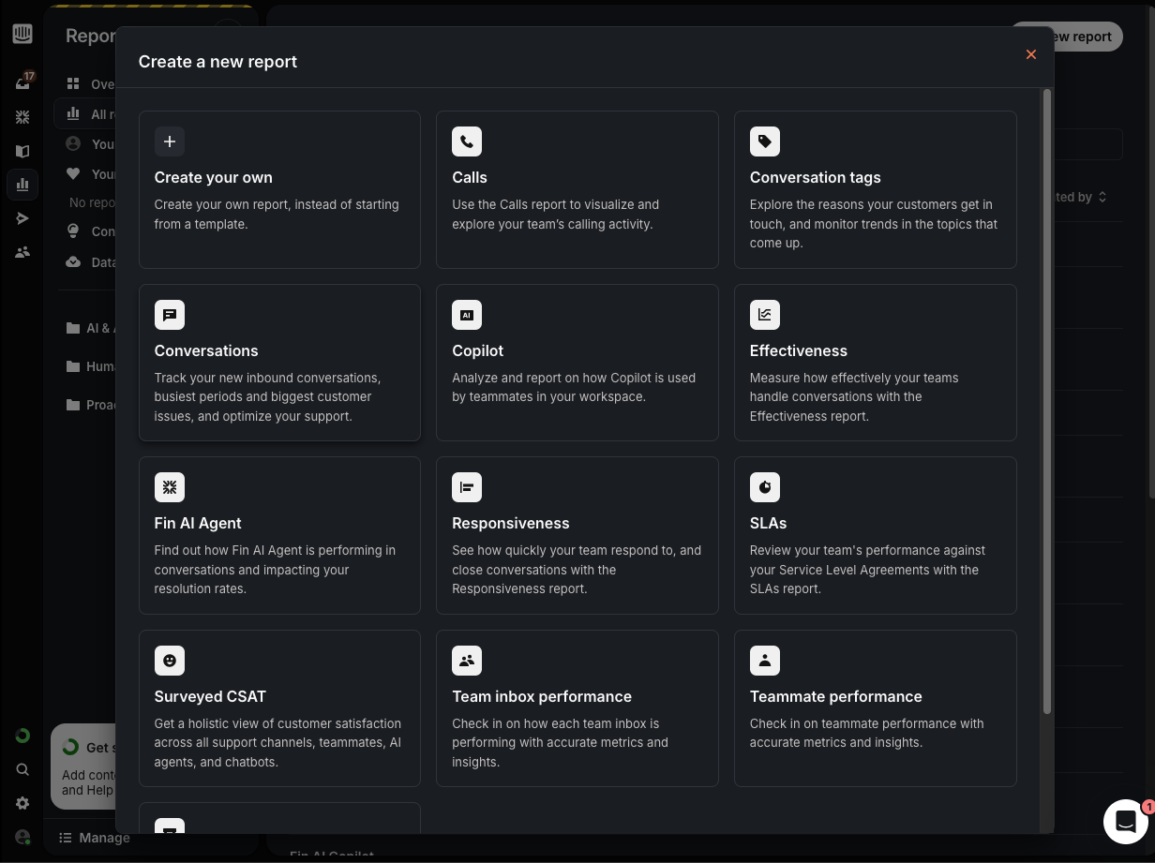This screenshot has height=863, width=1155.
Task: Choose the Copilot AI icon
Action: [467, 315]
